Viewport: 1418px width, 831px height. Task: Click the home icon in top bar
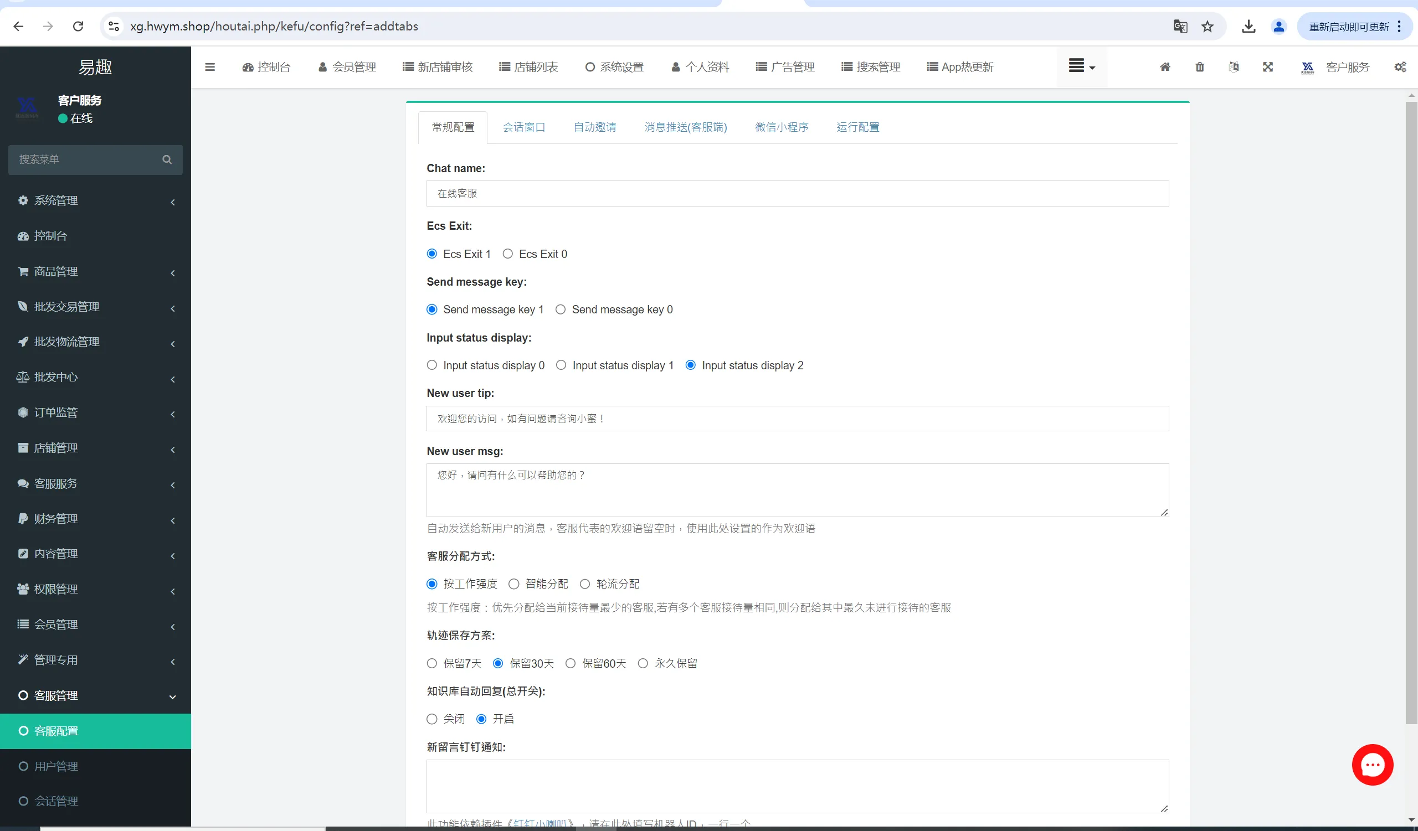1165,67
